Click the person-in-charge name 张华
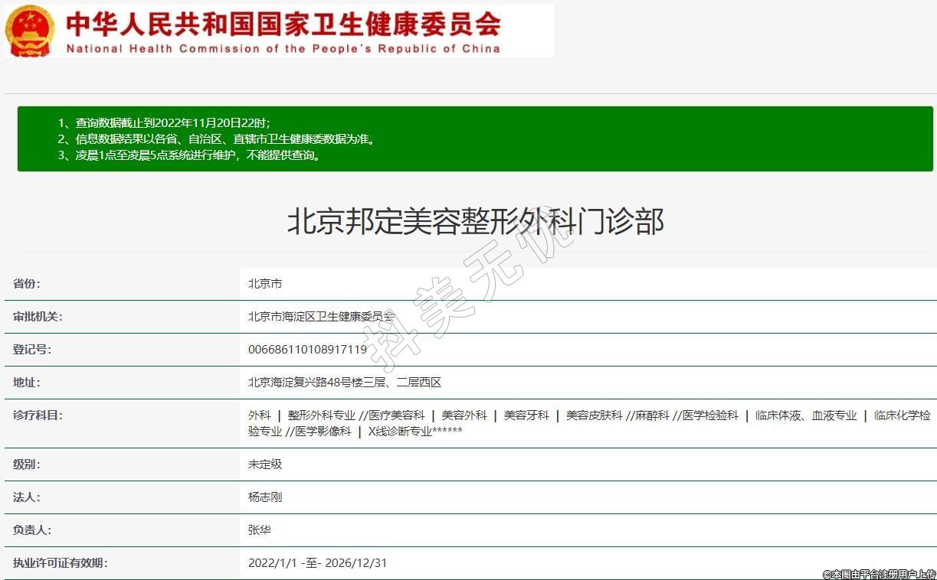This screenshot has width=937, height=580. (x=260, y=530)
